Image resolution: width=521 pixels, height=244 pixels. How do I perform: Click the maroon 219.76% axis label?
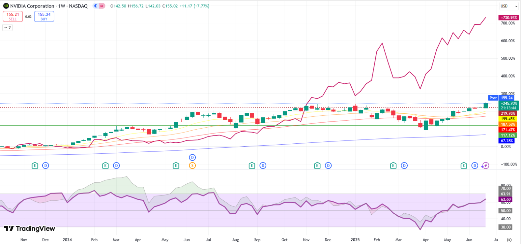coord(508,113)
